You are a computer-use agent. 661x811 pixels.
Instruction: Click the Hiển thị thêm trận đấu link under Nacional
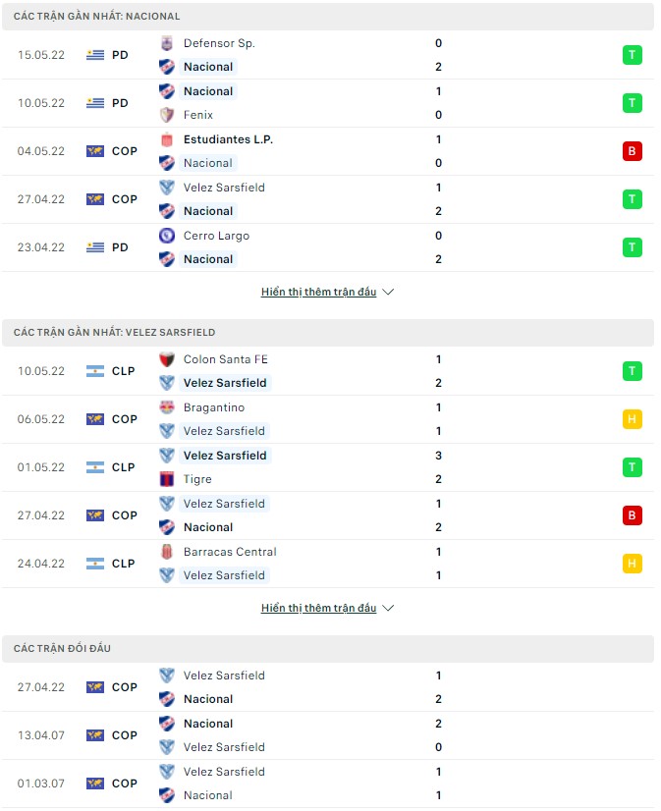coord(320,291)
